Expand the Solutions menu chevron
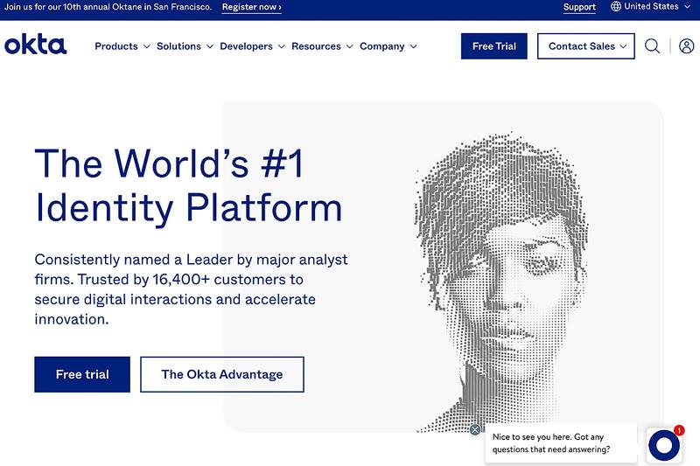The height and width of the screenshot is (466, 700). tap(210, 46)
